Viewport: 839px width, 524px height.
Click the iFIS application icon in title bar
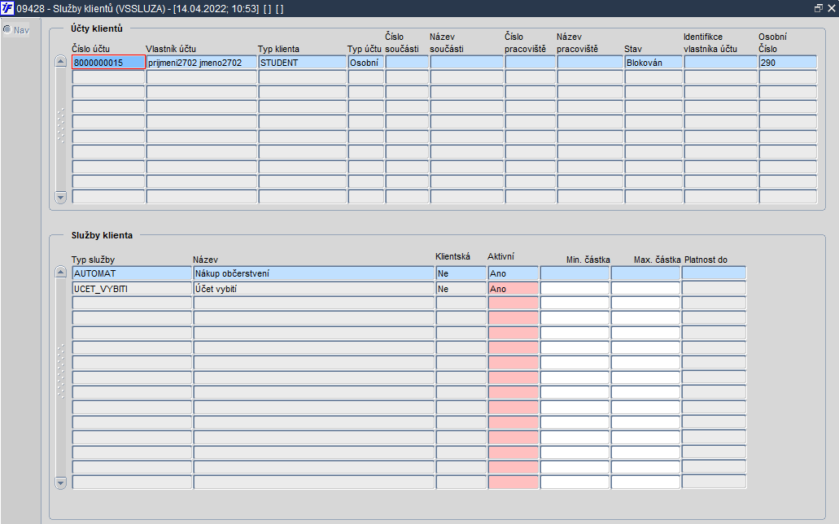click(x=7, y=9)
